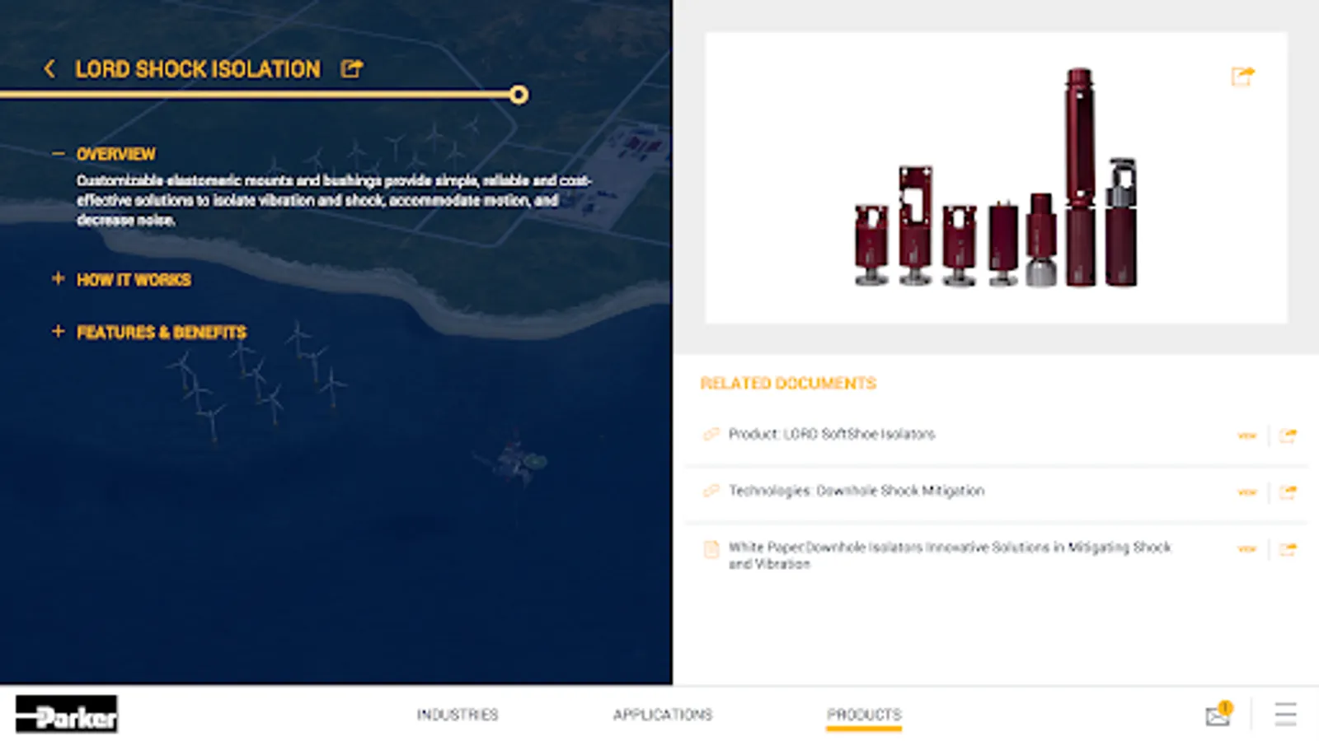
Task: Collapse the Overview section
Action: 58,154
